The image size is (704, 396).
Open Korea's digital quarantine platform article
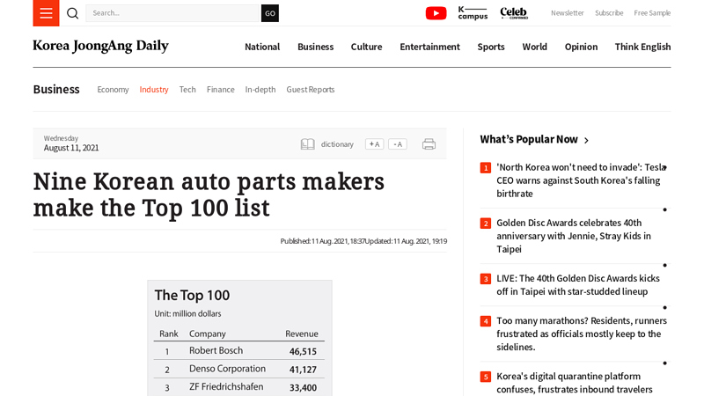575,383
